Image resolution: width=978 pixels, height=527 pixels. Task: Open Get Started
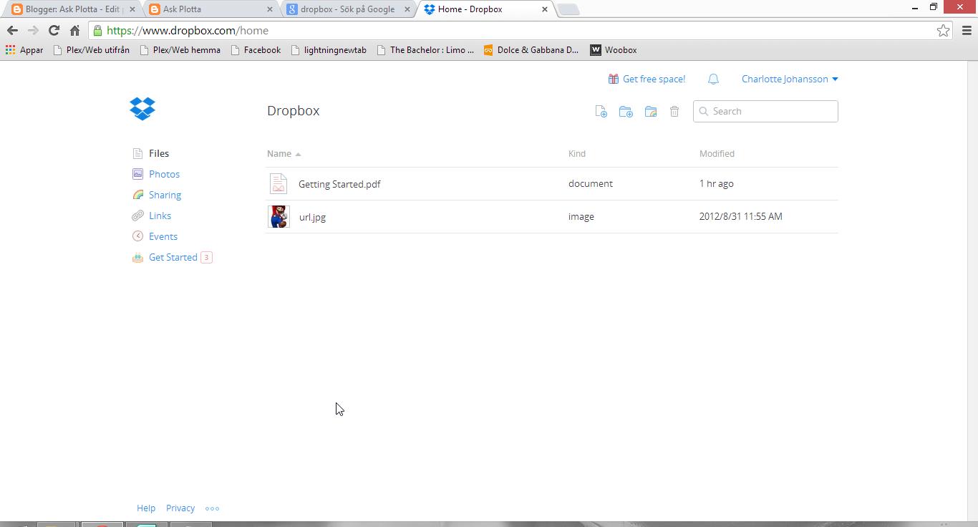(x=173, y=257)
